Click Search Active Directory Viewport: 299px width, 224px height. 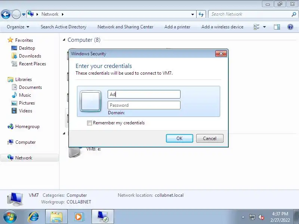point(64,27)
